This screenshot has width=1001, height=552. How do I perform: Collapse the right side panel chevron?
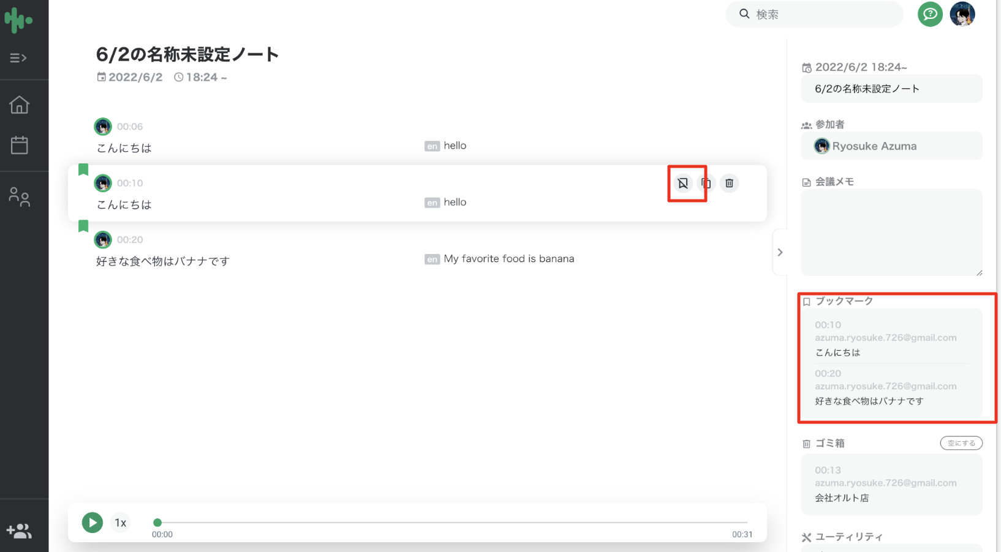coord(780,252)
